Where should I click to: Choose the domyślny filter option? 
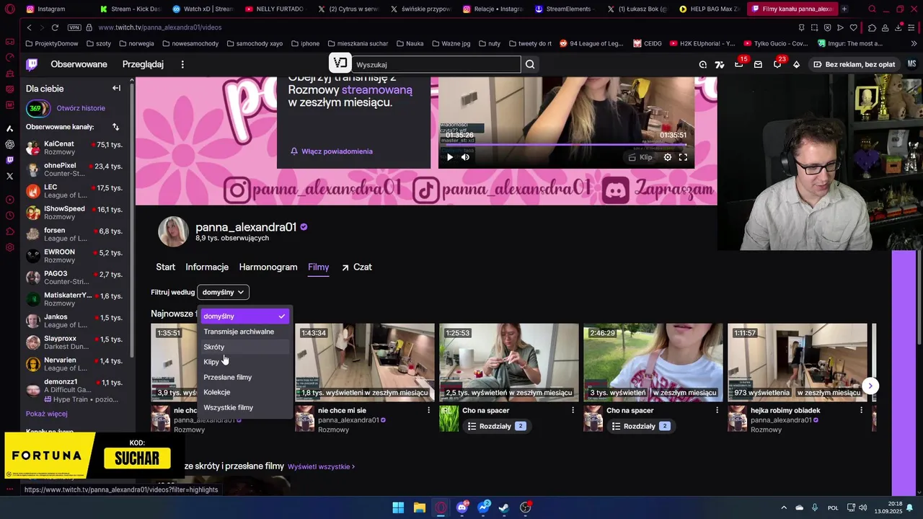pyautogui.click(x=244, y=316)
